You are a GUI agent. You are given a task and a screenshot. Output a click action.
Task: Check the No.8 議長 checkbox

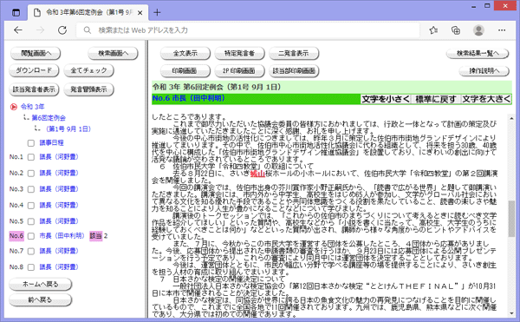pos(31,267)
